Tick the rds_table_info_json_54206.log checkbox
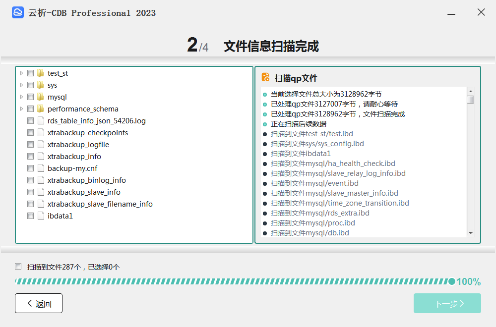 pos(30,121)
